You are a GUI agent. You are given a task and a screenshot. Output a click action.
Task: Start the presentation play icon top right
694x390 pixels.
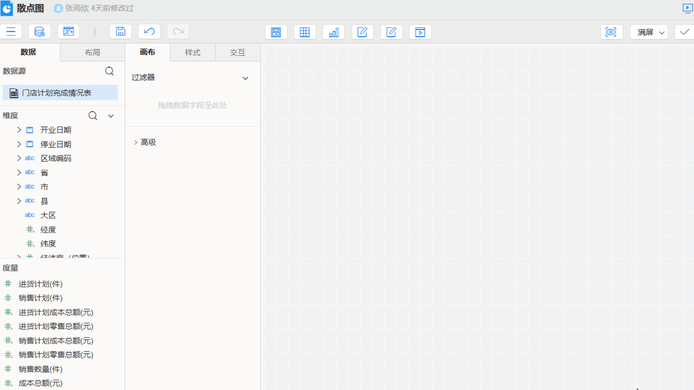[x=687, y=8]
